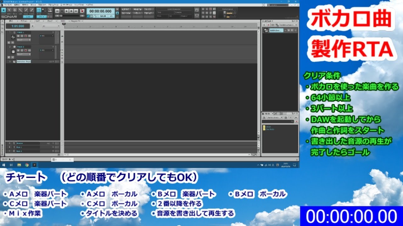Click the 4/4 meter field
Image resolution: width=403 pixels, height=226 pixels.
point(111,16)
